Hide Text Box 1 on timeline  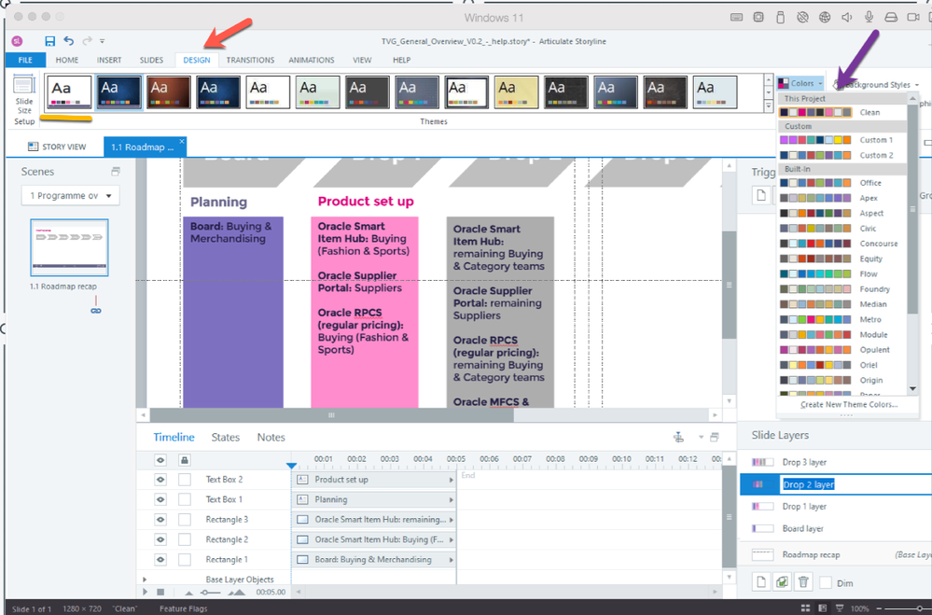coord(160,499)
